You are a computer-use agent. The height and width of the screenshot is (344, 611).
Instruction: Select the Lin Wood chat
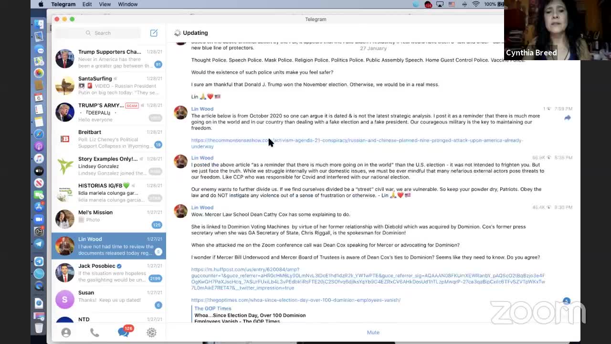tap(109, 246)
